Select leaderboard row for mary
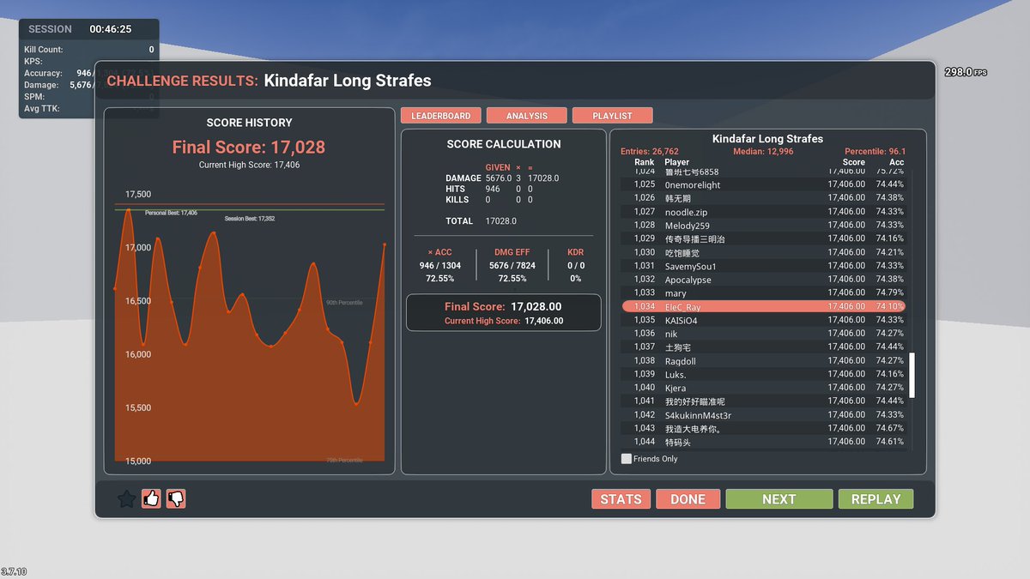The width and height of the screenshot is (1030, 579). (x=764, y=293)
